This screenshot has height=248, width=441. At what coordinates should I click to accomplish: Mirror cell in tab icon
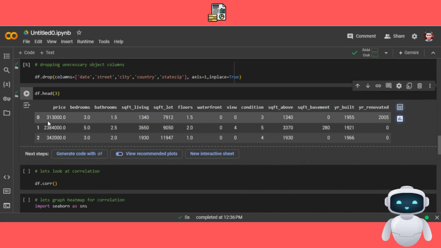coord(409,86)
